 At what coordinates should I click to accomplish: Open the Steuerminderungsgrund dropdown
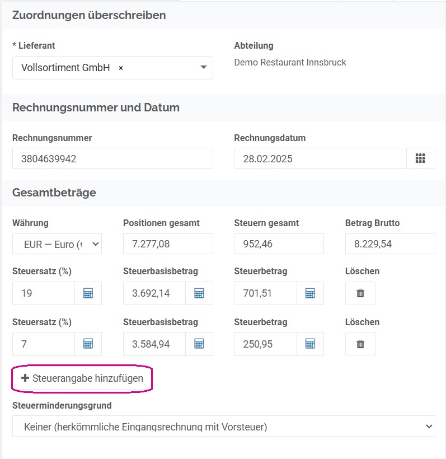click(x=224, y=426)
